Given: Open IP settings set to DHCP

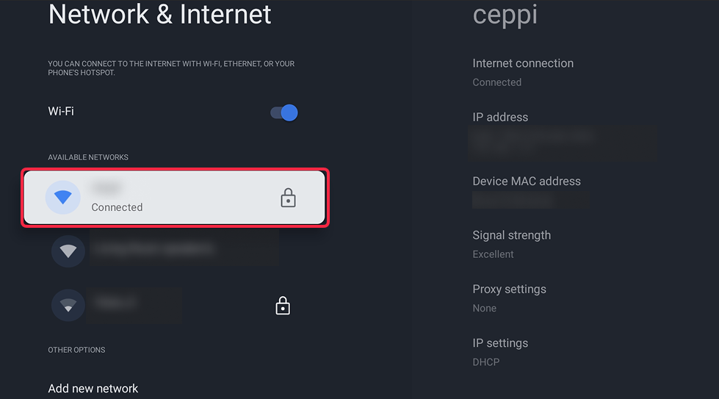Looking at the screenshot, I should pos(500,352).
